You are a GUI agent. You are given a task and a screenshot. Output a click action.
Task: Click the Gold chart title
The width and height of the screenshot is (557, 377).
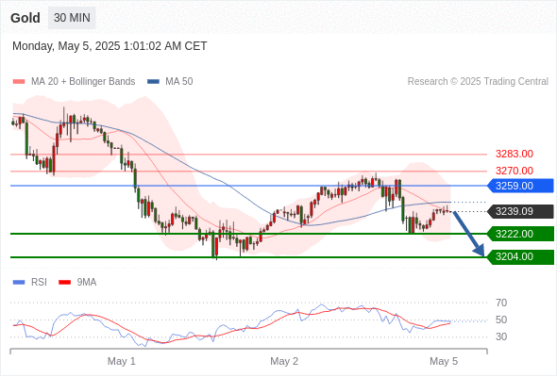coord(25,18)
